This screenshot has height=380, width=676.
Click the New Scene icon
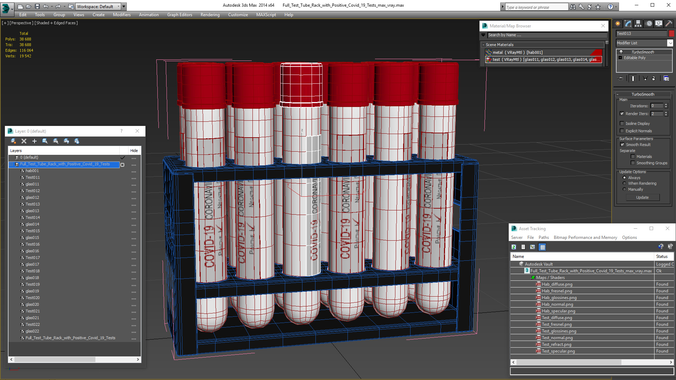click(x=20, y=6)
